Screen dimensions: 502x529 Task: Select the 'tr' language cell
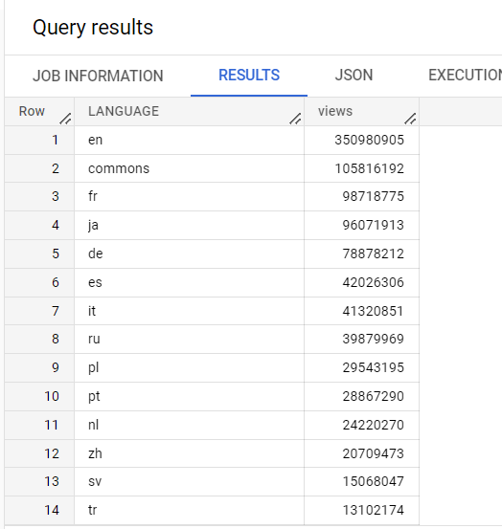click(x=189, y=510)
